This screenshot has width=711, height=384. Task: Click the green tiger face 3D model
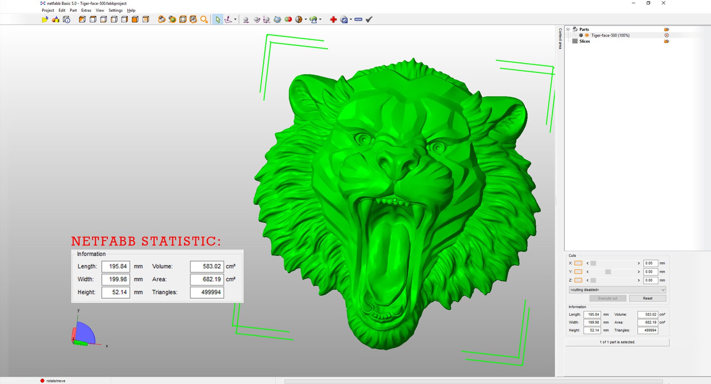(x=396, y=203)
